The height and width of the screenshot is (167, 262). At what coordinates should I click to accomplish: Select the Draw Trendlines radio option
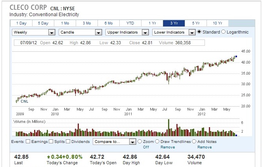click(x=157, y=141)
